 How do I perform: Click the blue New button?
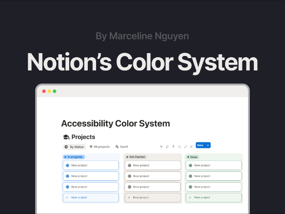coord(200,145)
